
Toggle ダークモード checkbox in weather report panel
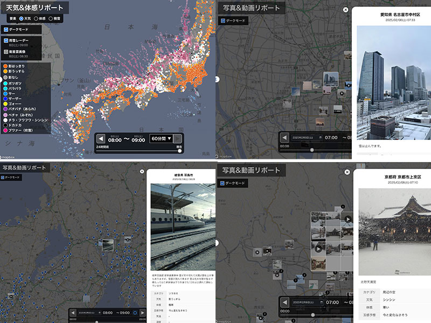pyautogui.click(x=5, y=30)
